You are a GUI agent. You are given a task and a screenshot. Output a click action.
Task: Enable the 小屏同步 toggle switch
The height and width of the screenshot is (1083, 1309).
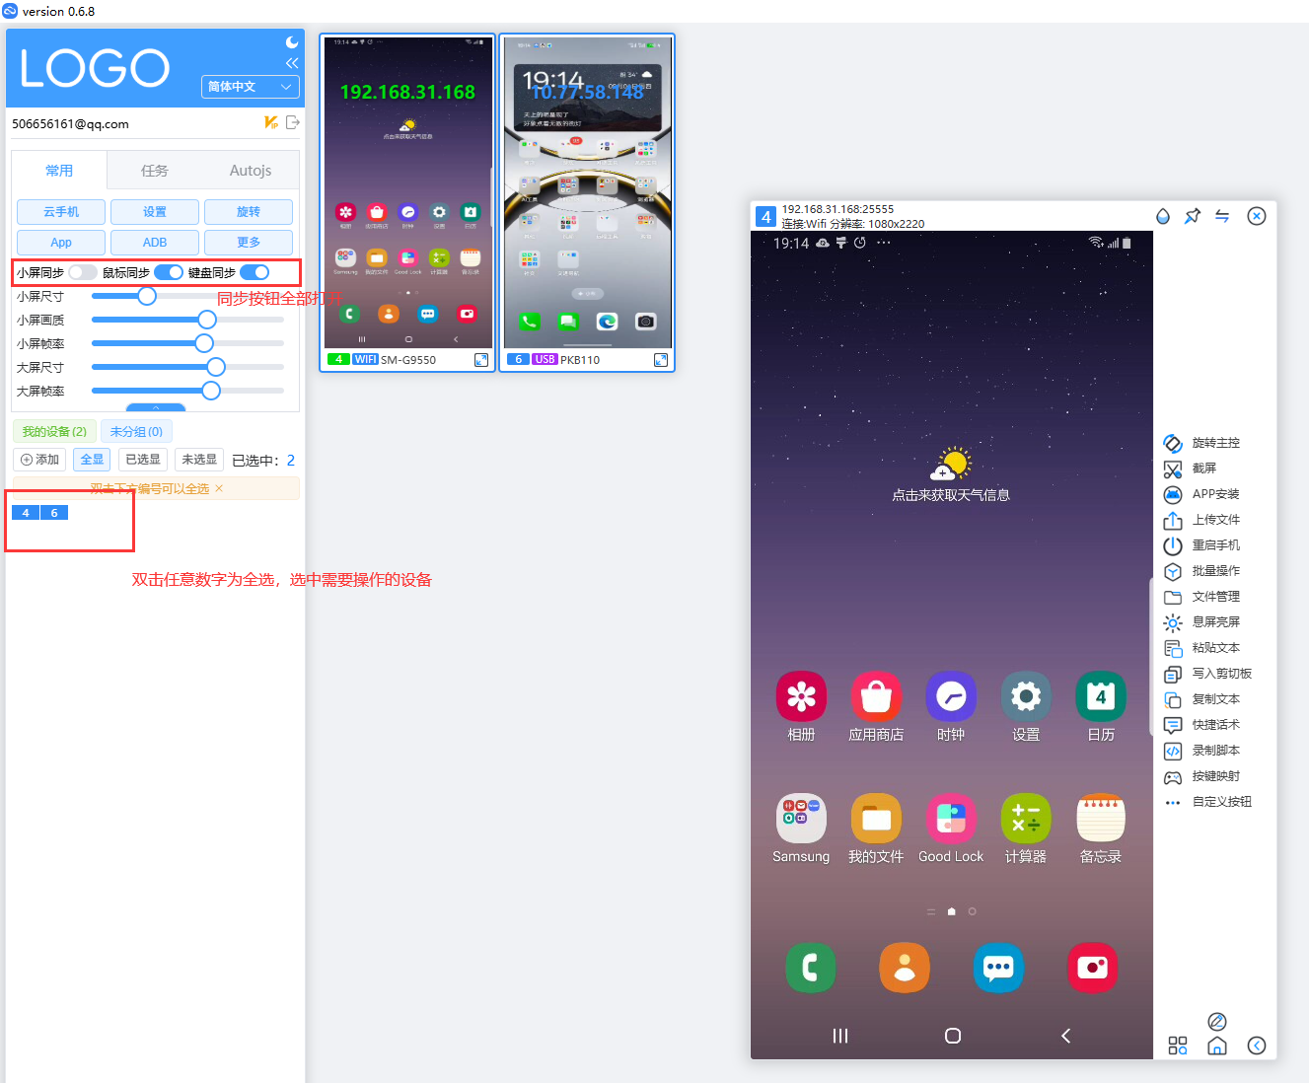point(83,272)
